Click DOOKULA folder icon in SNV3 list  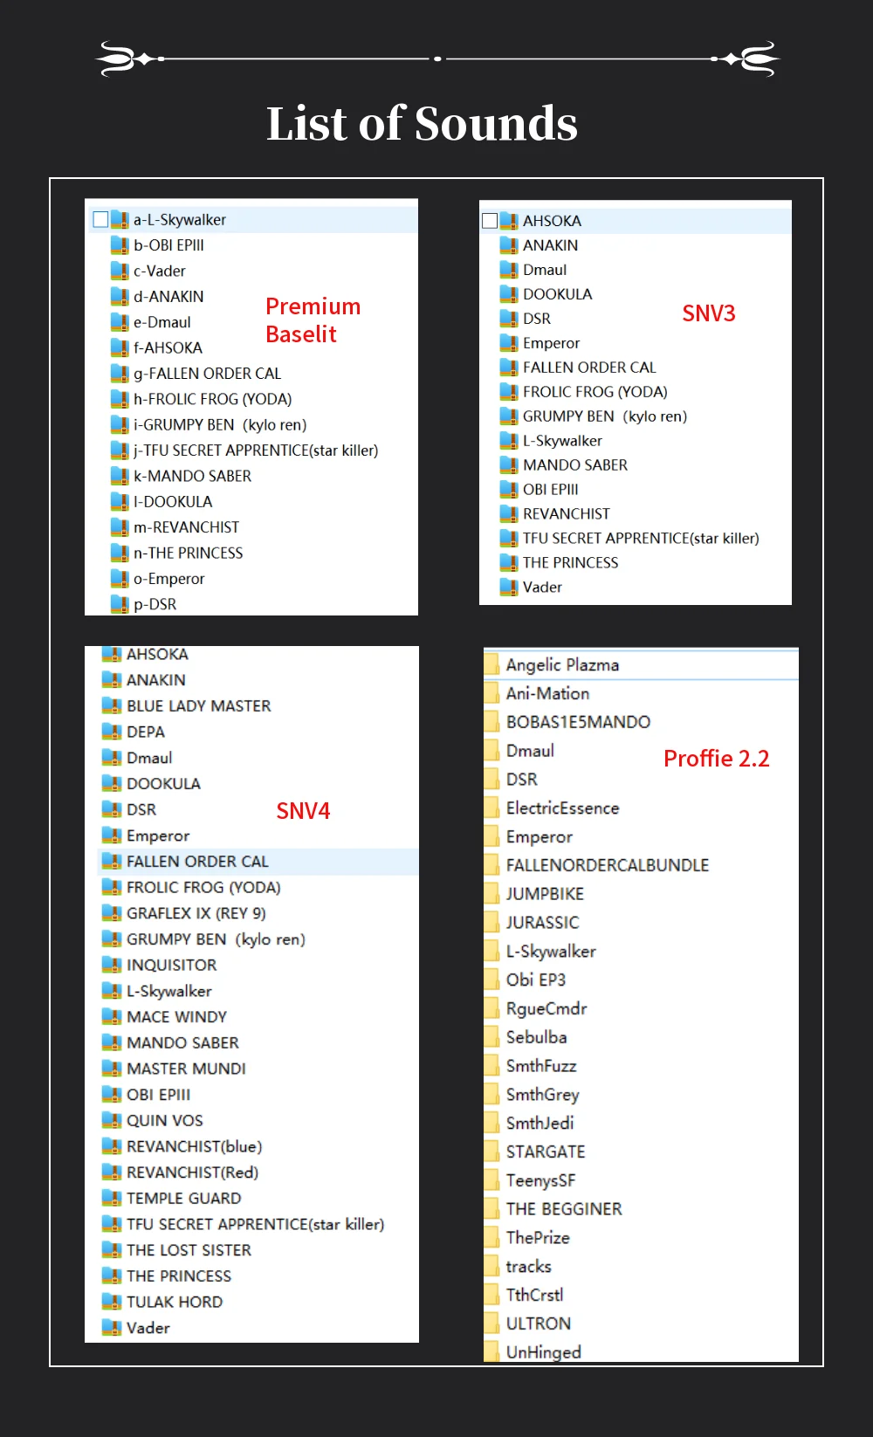click(509, 294)
